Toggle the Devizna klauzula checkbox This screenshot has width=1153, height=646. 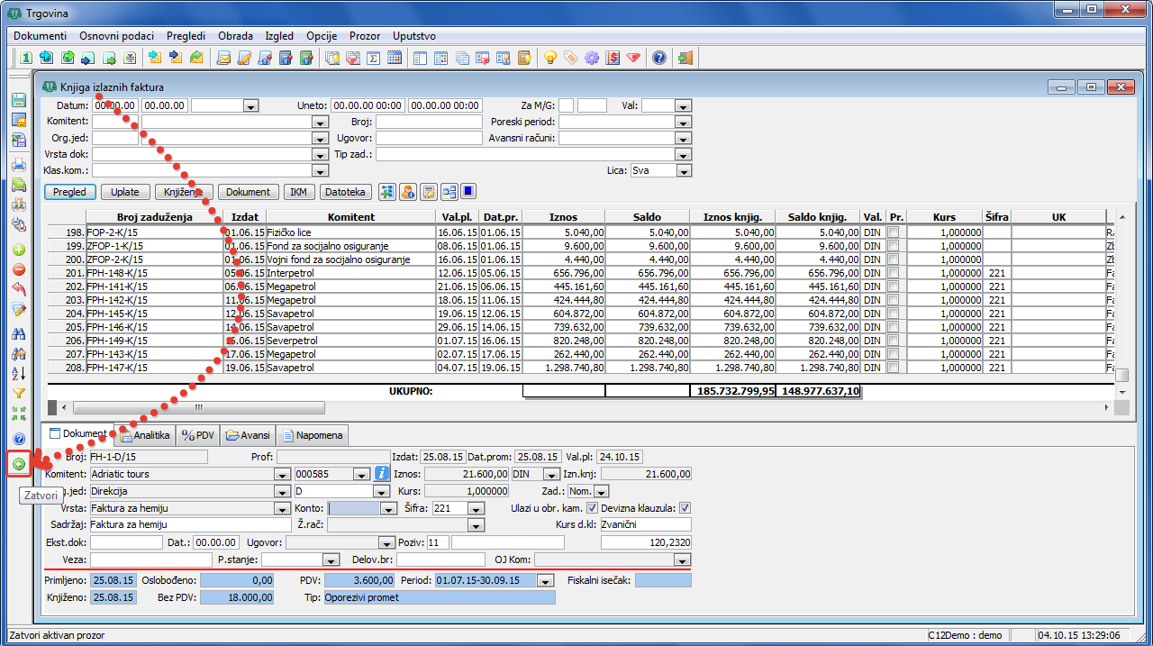(x=685, y=508)
